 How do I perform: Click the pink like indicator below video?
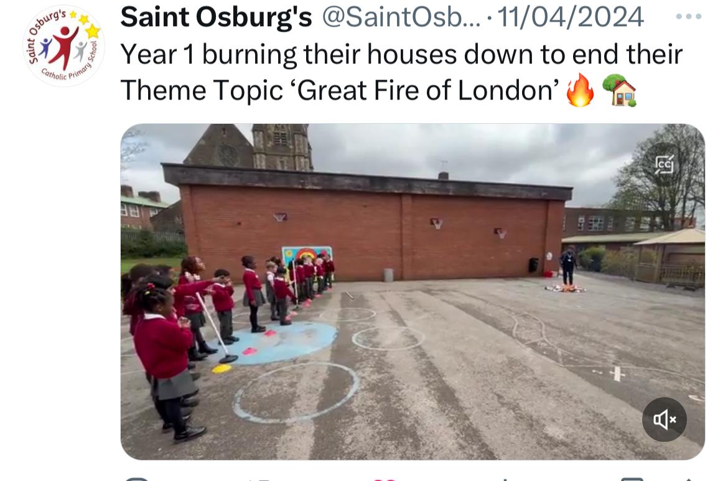[385, 479]
